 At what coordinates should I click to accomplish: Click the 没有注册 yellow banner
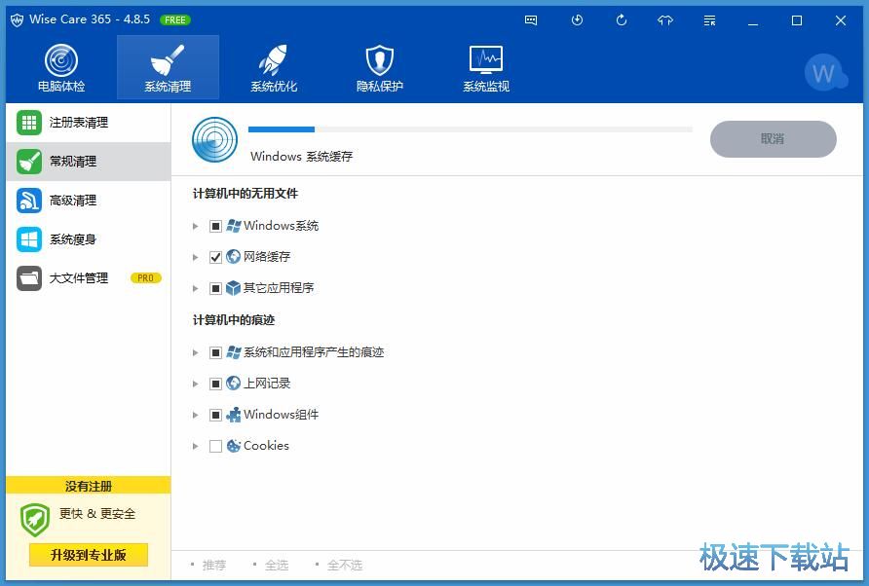pos(88,486)
